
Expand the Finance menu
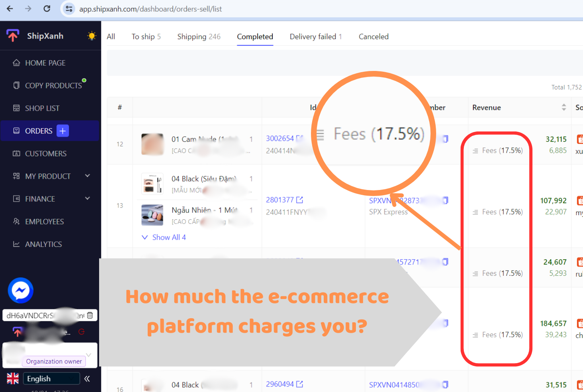(x=41, y=198)
